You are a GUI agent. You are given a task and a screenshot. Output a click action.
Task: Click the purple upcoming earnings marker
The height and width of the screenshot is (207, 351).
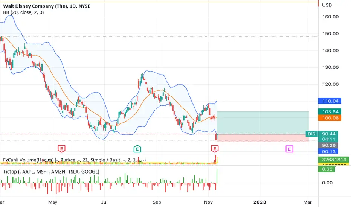coord(289,149)
